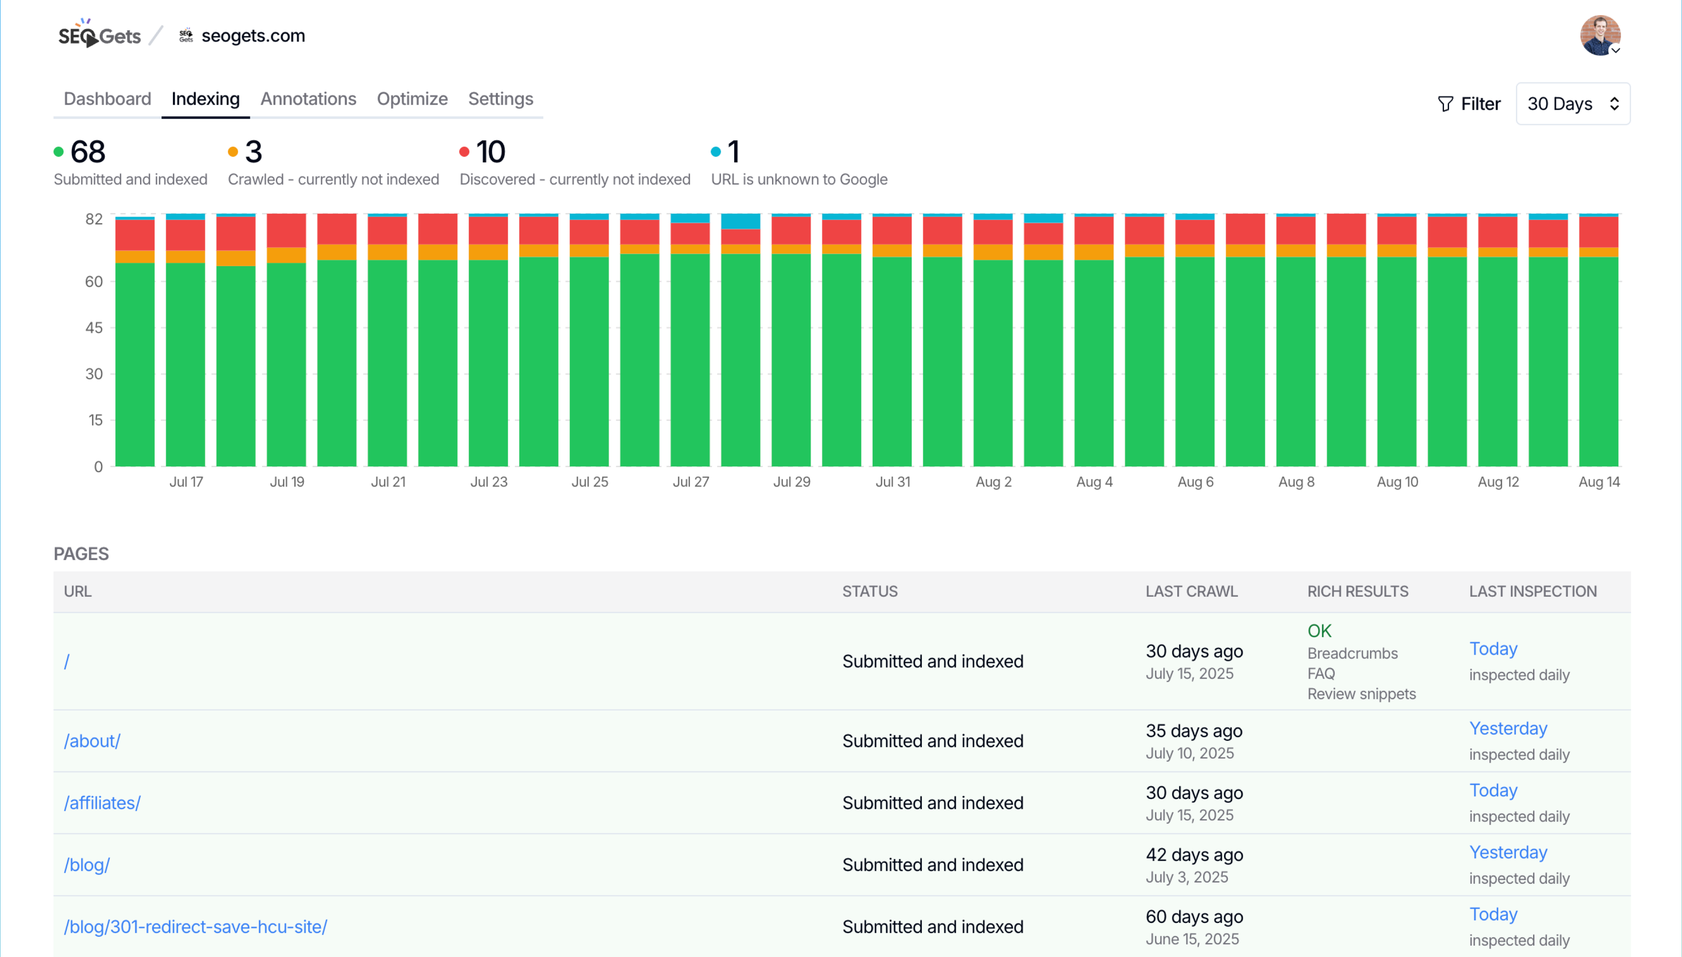Open the /blog/301-redirect-save-hcu-site/ link

pos(195,926)
